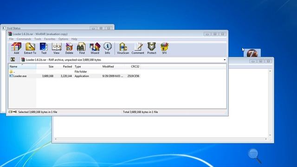Screen dimensions: 297x167
Task: Click the Add toolbar icon
Action: (x=16, y=48)
